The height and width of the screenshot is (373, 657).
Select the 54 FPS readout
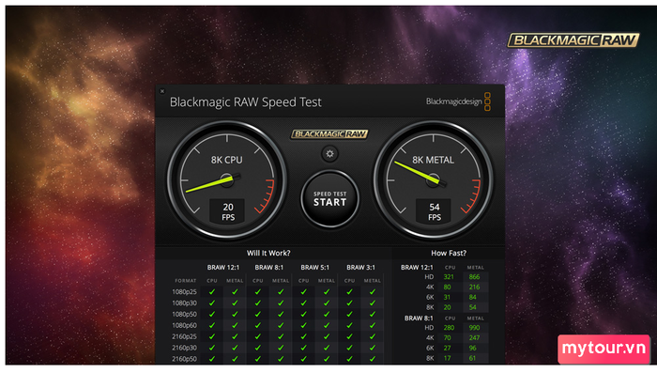coord(434,211)
